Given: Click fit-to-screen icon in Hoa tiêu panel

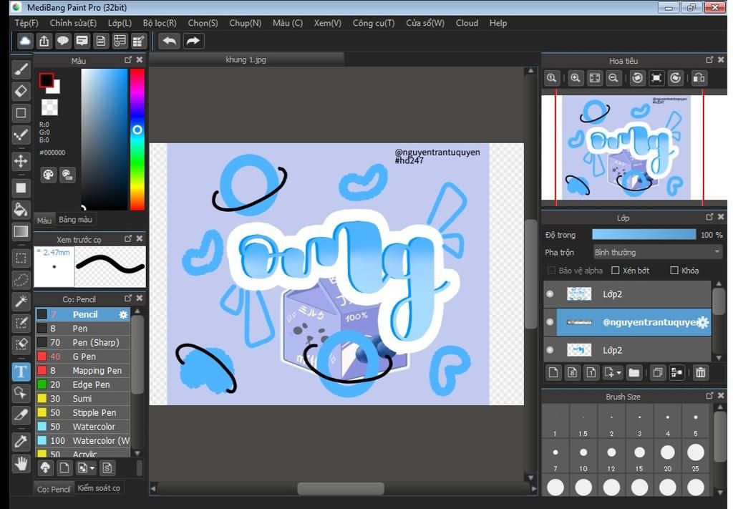Looking at the screenshot, I should (595, 78).
